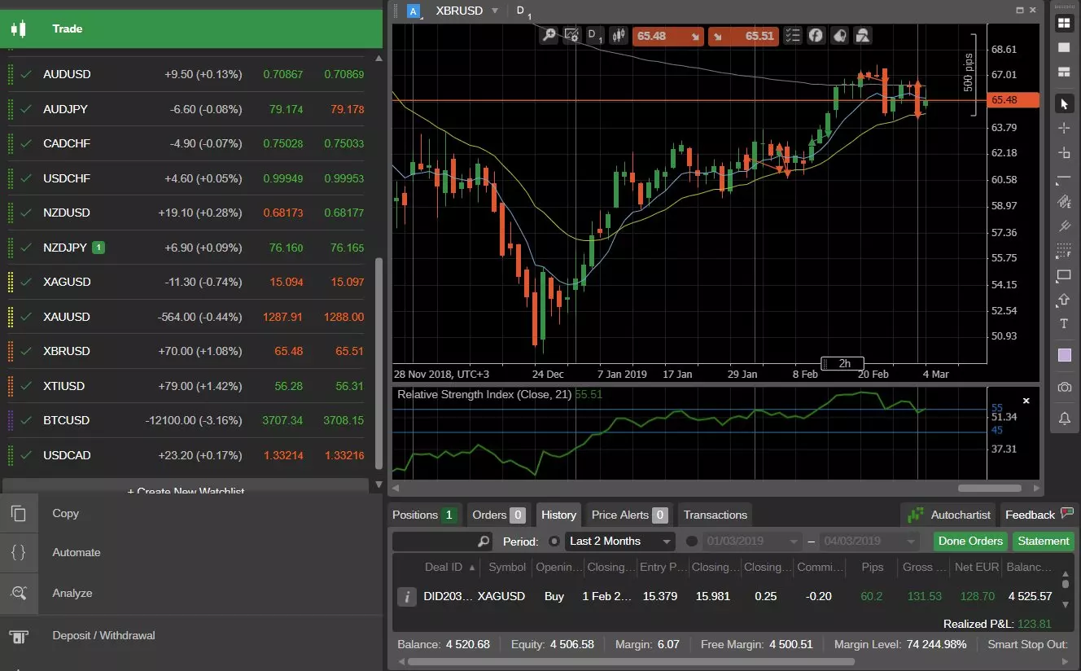1081x671 pixels.
Task: Select the stacked chart layout icon
Action: [1063, 72]
